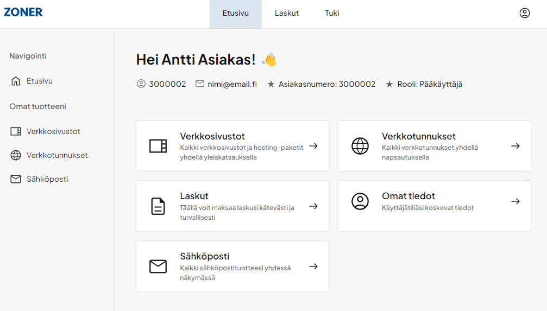Click the house icon in sidebar

click(x=16, y=81)
